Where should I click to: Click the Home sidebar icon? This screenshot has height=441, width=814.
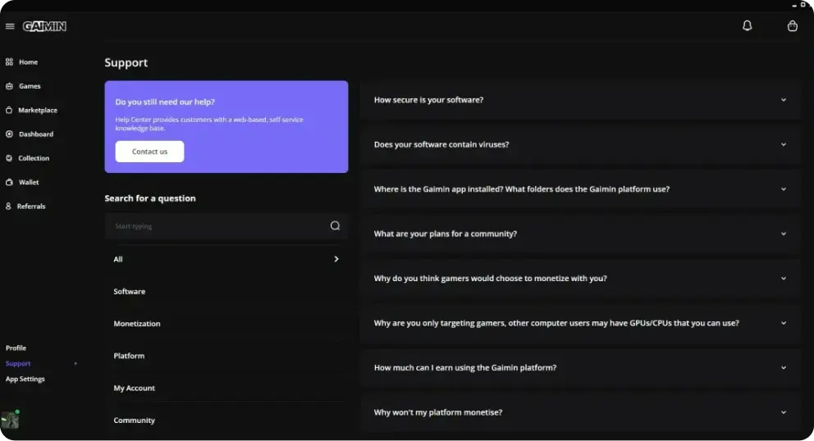10,62
